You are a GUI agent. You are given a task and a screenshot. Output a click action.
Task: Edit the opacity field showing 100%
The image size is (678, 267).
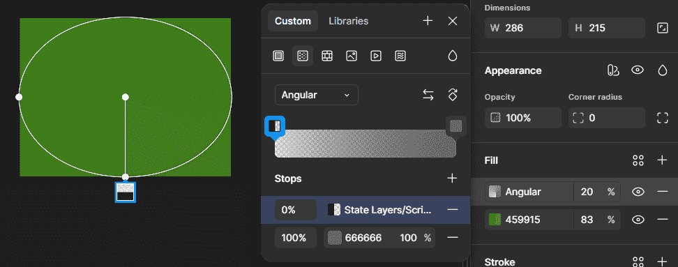(x=522, y=118)
